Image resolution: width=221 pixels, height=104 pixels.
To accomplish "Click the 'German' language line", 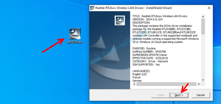I will (137, 81).
